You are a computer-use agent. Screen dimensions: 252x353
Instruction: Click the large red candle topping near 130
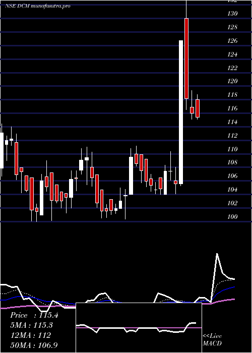186,58
